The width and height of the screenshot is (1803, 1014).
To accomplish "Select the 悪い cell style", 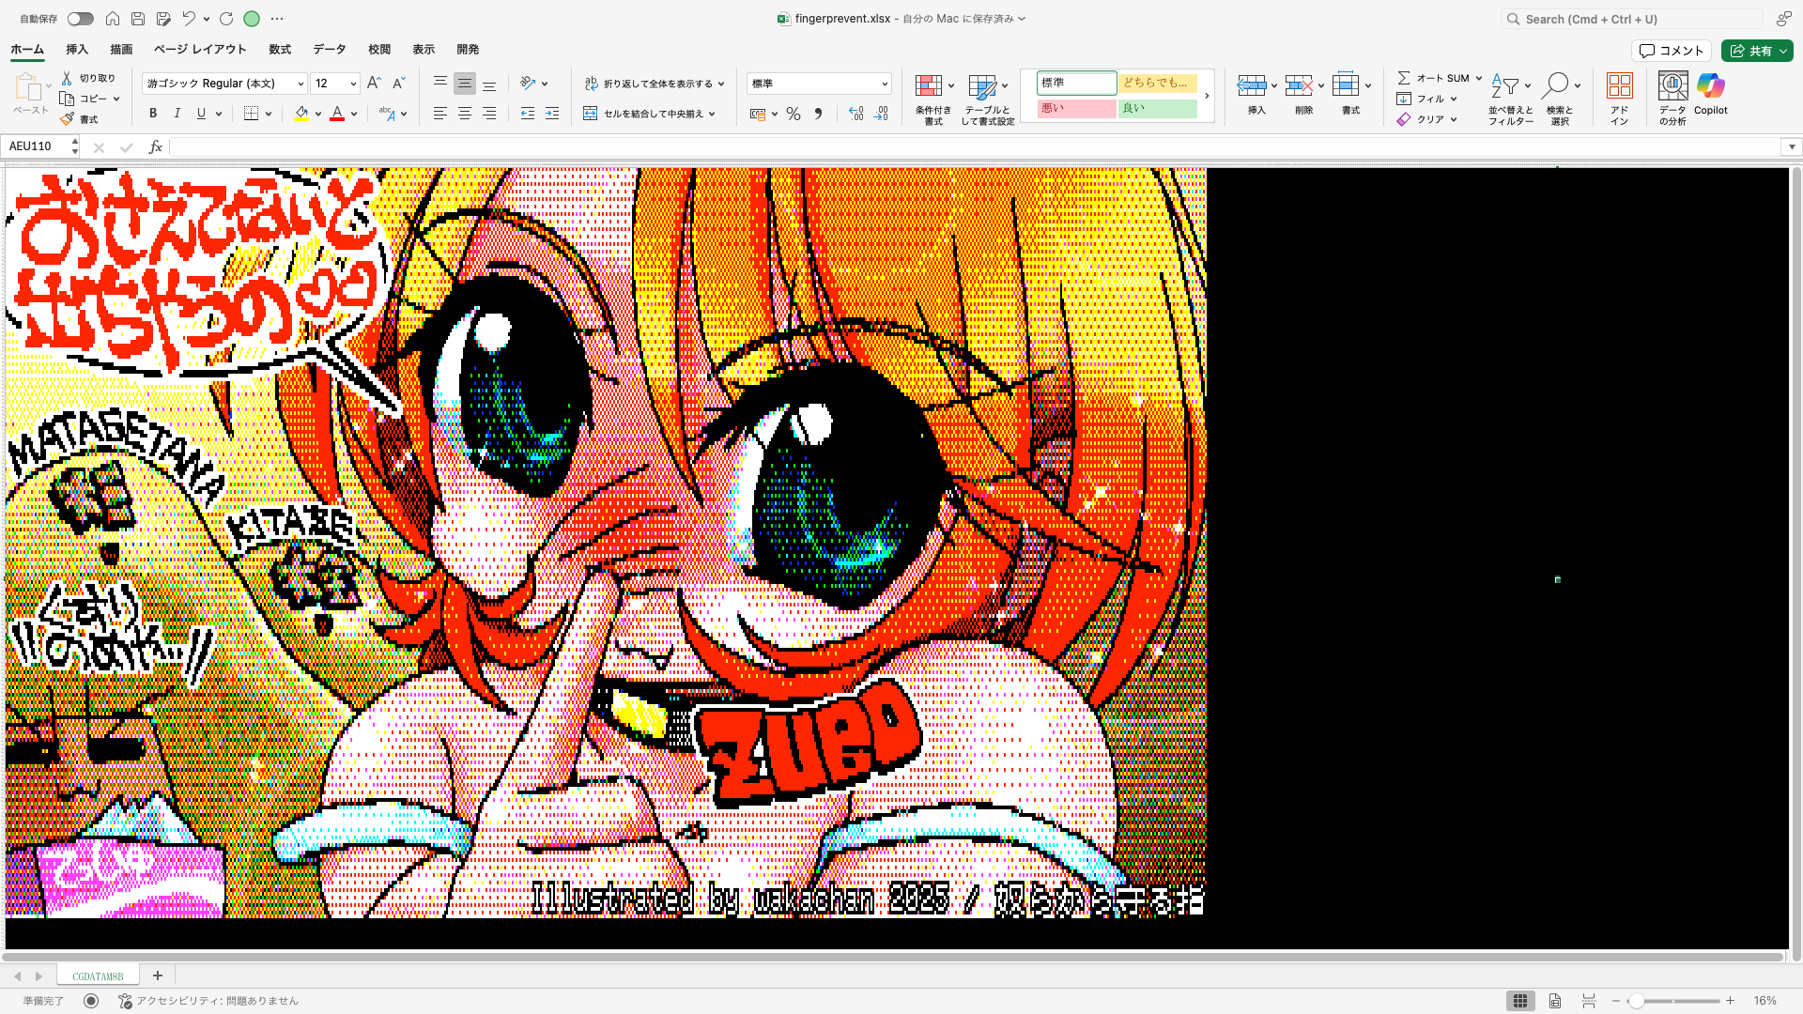I will point(1077,108).
